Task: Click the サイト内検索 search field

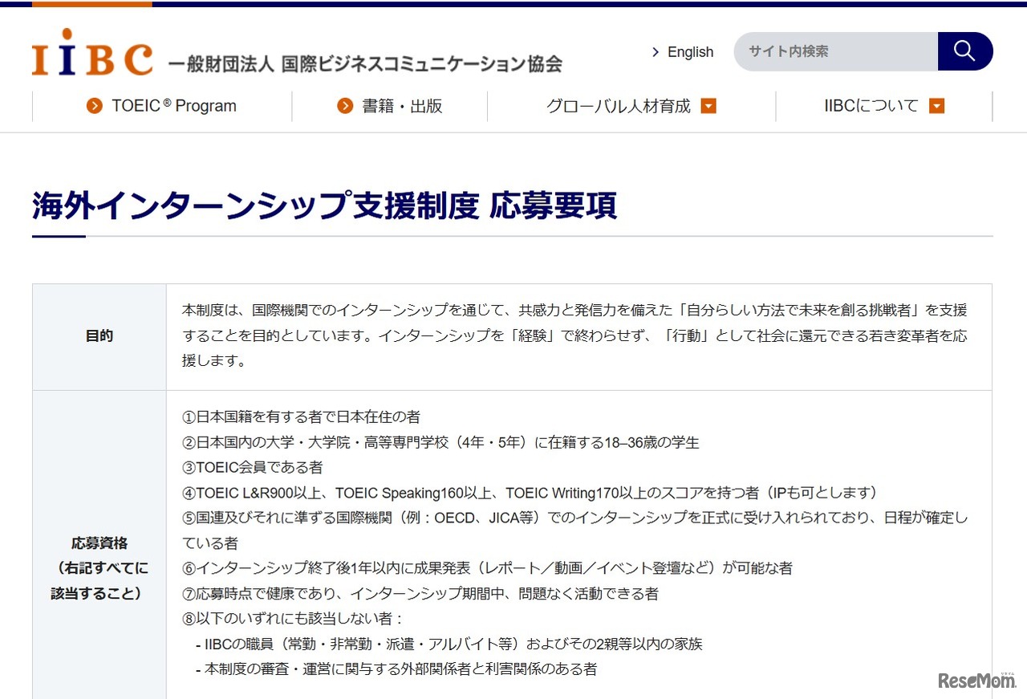Action: coord(834,51)
